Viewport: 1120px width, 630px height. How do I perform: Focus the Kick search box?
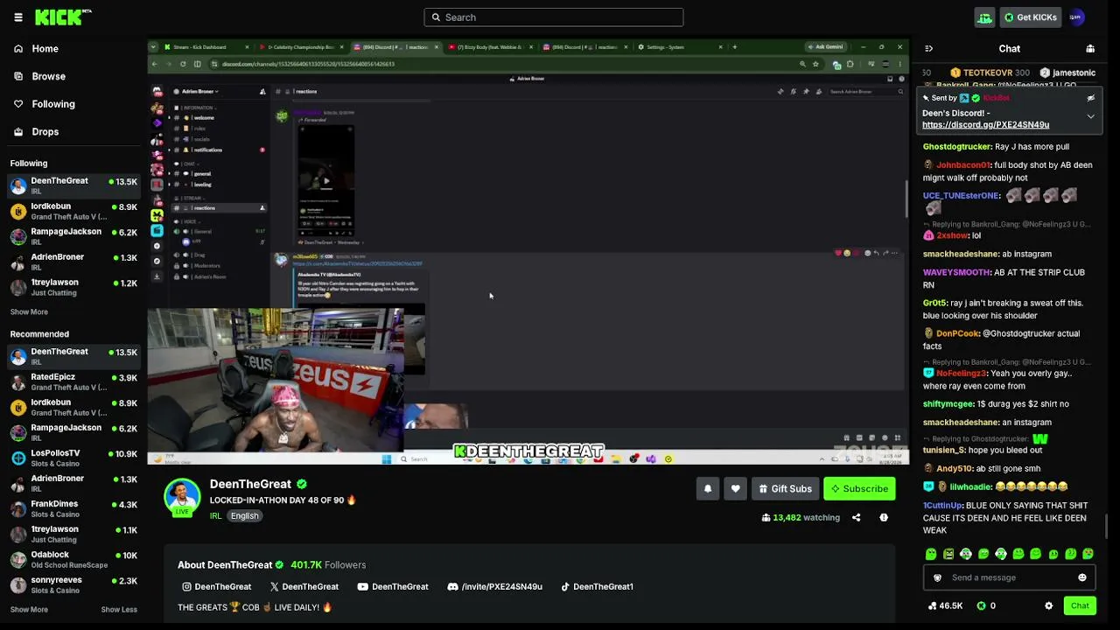pyautogui.click(x=554, y=17)
